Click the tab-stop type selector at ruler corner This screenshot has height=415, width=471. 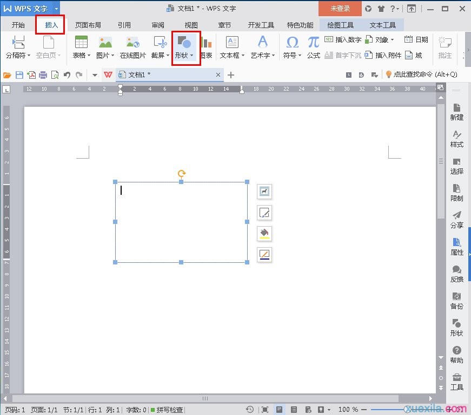6,90
